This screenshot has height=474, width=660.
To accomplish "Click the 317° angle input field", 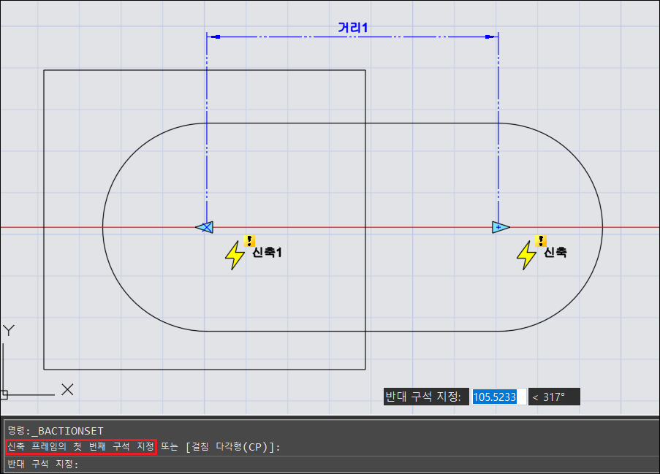I will 553,397.
